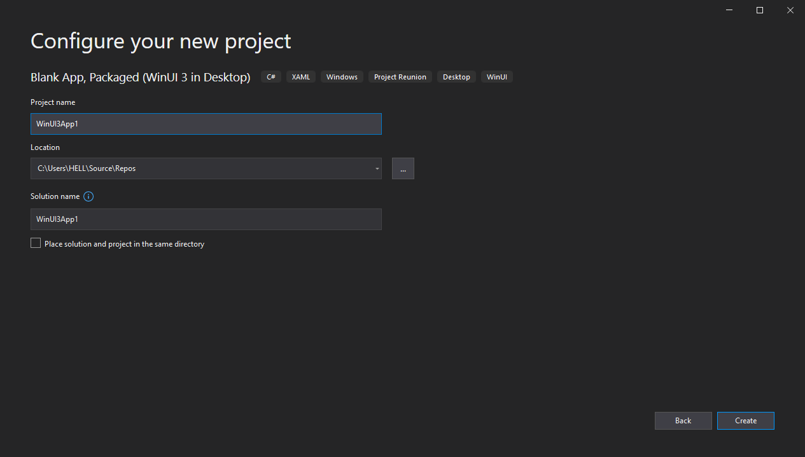Click the WinUI tag
Screen dimensions: 805x457
497,76
